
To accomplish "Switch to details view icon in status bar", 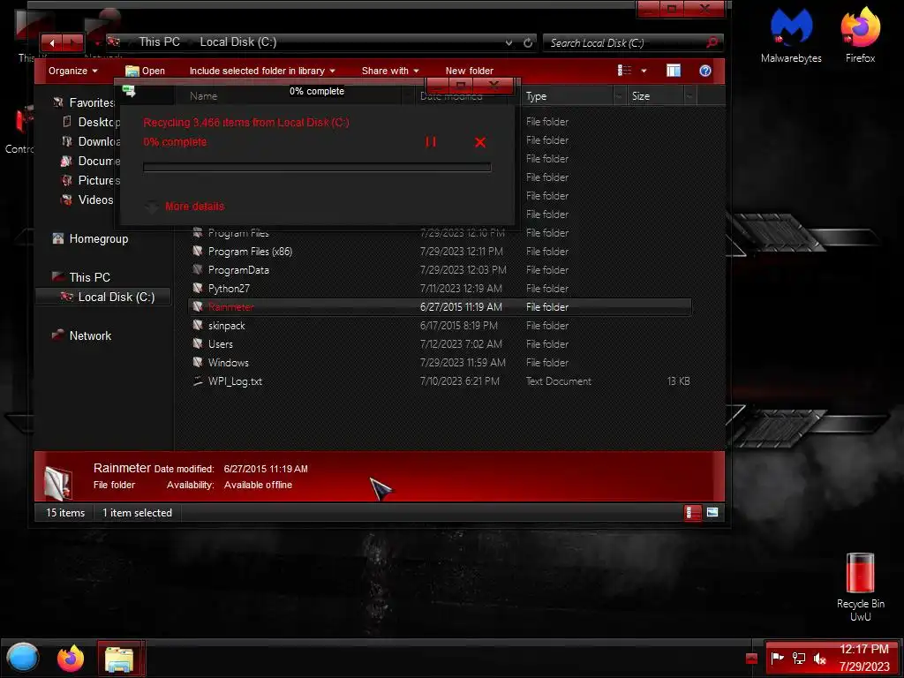I will (692, 513).
